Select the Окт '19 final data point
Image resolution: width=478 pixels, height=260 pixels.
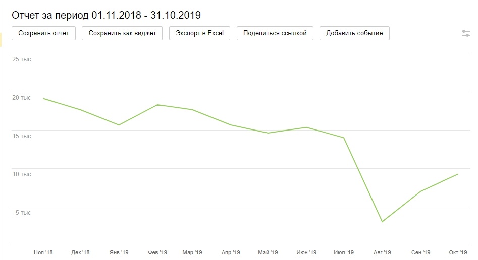[x=458, y=174]
